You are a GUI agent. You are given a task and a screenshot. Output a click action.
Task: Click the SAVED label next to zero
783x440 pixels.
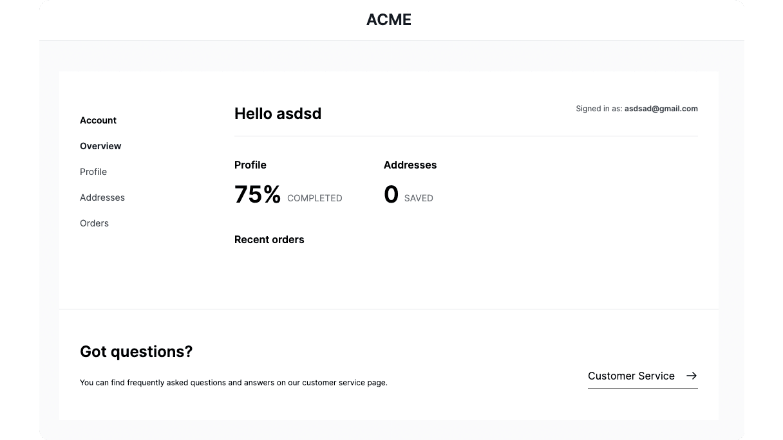pos(419,198)
